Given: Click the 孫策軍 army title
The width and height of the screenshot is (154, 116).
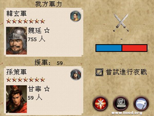Looking at the screenshot, I should [16, 72].
